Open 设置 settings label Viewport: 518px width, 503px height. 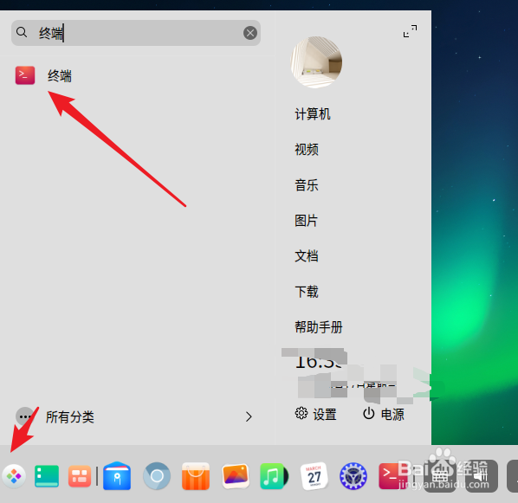coord(325,414)
